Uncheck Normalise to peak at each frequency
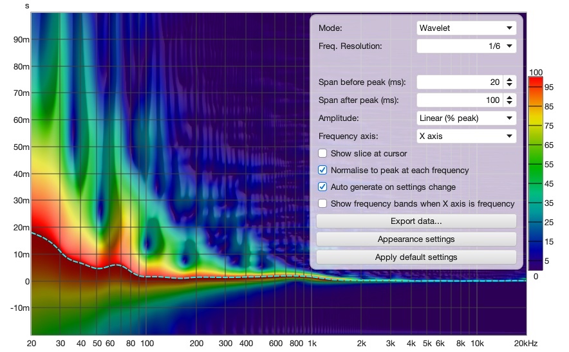This screenshot has width=569, height=352. click(322, 170)
